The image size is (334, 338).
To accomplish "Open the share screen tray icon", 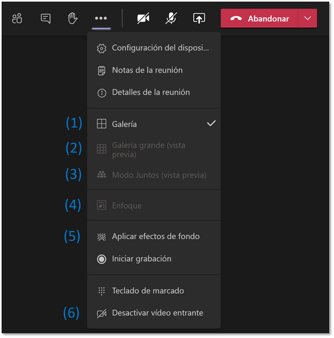I will point(199,18).
